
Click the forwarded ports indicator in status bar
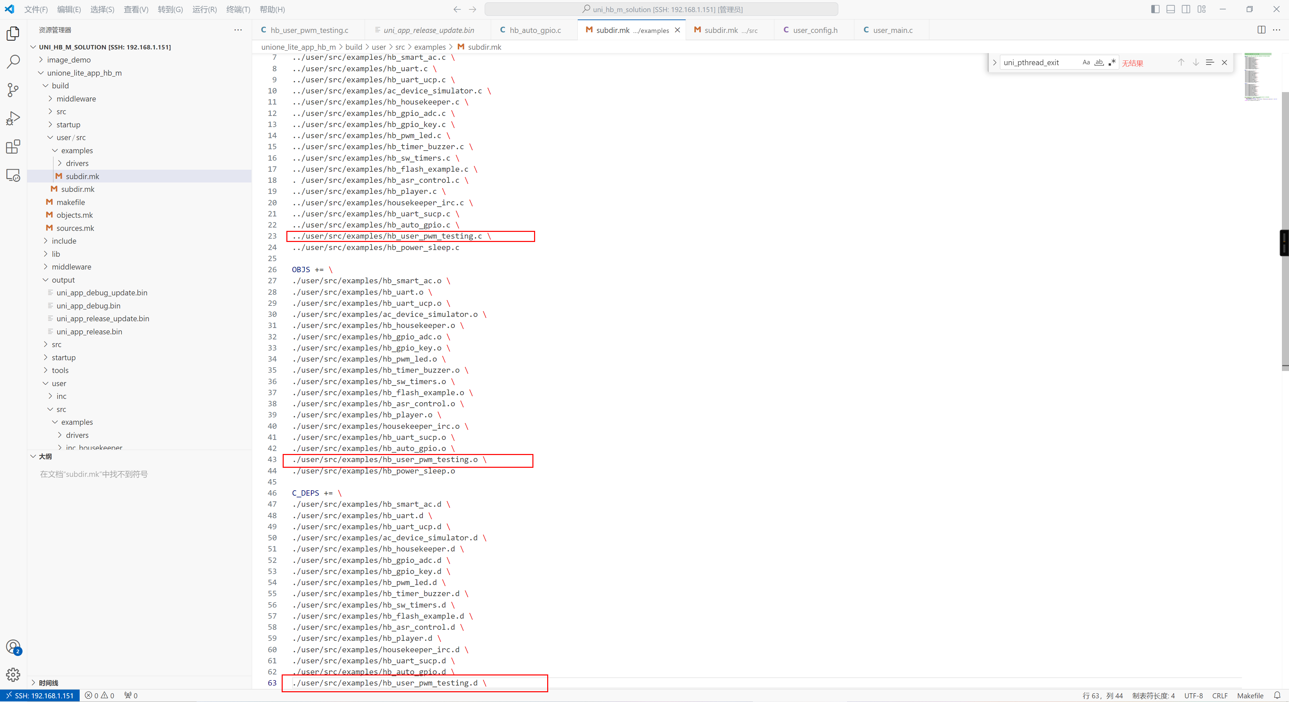131,696
